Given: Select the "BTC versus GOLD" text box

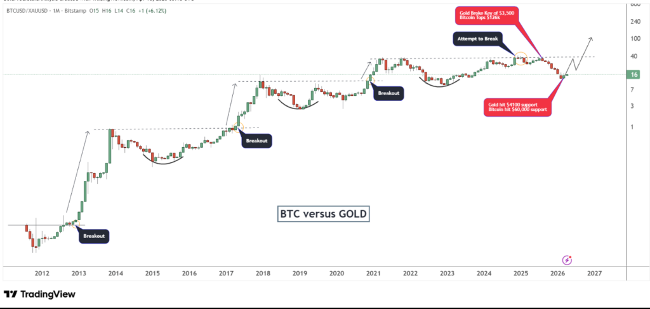Looking at the screenshot, I should 324,214.
